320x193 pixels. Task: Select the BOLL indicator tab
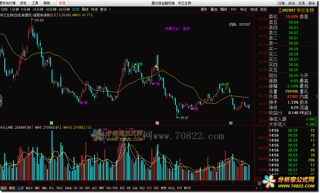click(x=171, y=188)
